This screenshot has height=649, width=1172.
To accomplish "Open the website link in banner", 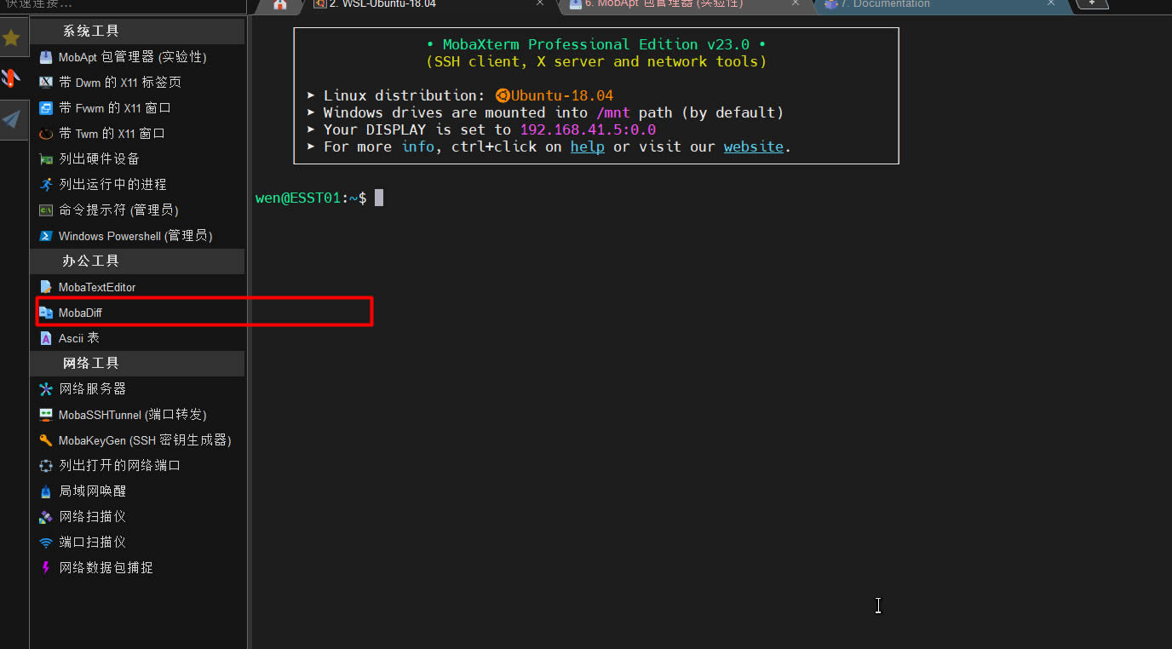I will point(753,146).
